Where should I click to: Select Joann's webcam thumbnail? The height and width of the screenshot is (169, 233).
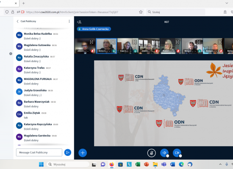click(x=149, y=46)
